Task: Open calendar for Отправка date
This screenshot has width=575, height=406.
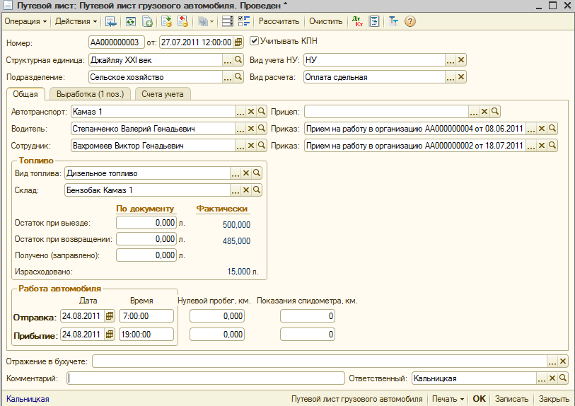Action: coord(110,316)
